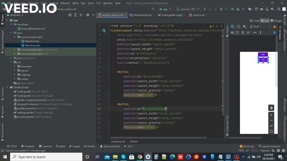Open the Pixel device preview dropdown
Image resolution: width=287 pixels, height=161 pixels.
(256, 27)
